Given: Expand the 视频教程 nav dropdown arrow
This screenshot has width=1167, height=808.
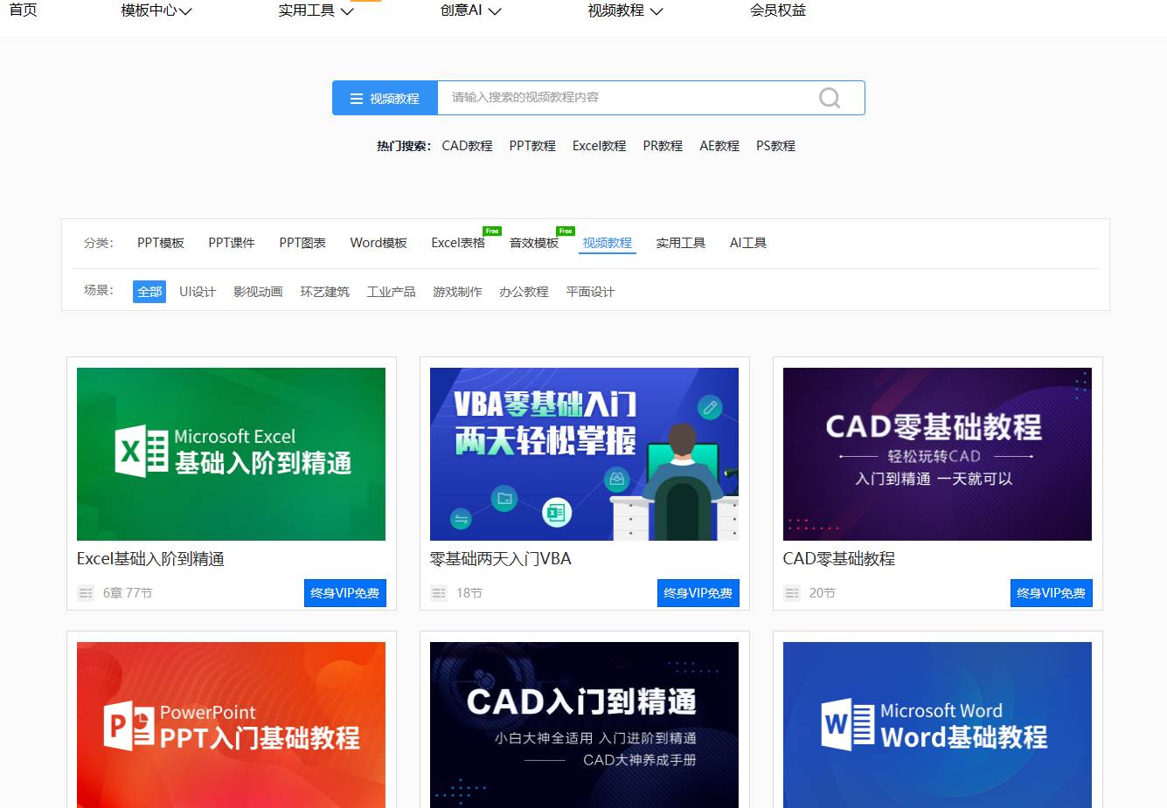Looking at the screenshot, I should click(656, 11).
